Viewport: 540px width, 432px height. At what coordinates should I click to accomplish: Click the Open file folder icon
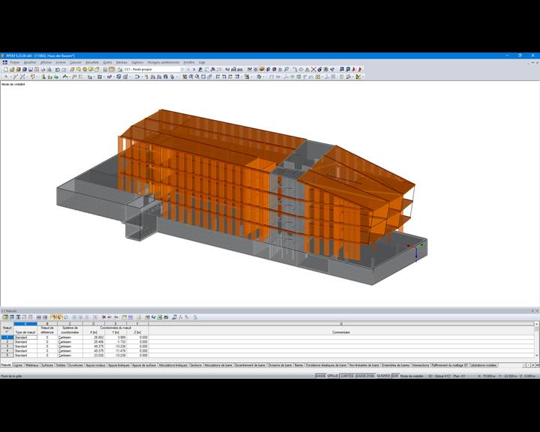12,69
